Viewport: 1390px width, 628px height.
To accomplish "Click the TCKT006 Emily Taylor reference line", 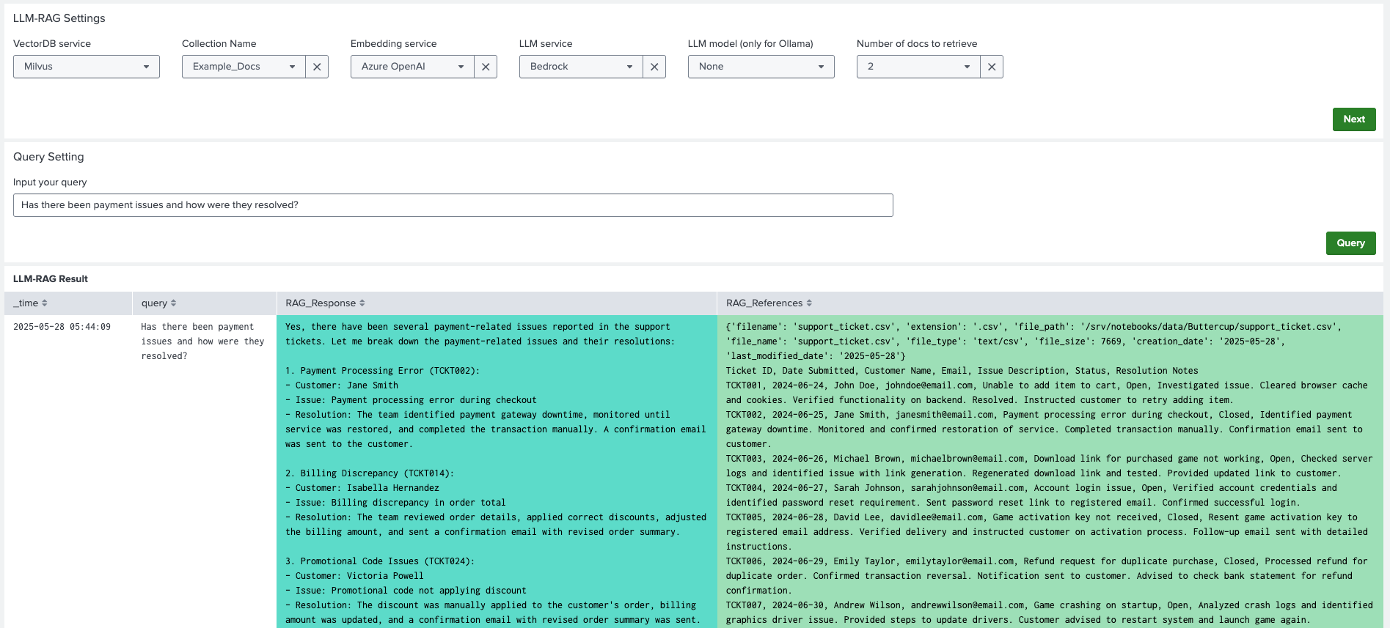I will (x=1047, y=576).
